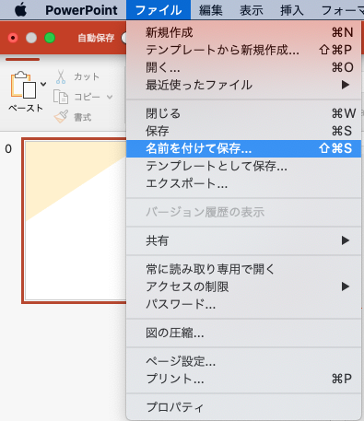Screen dimensions: 364x421
Task: Click the コピー icon
Action: click(x=61, y=97)
